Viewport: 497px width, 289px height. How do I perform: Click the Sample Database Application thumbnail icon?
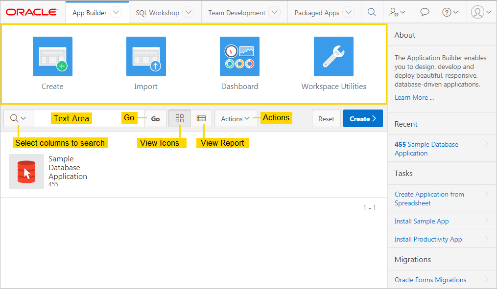tap(26, 172)
